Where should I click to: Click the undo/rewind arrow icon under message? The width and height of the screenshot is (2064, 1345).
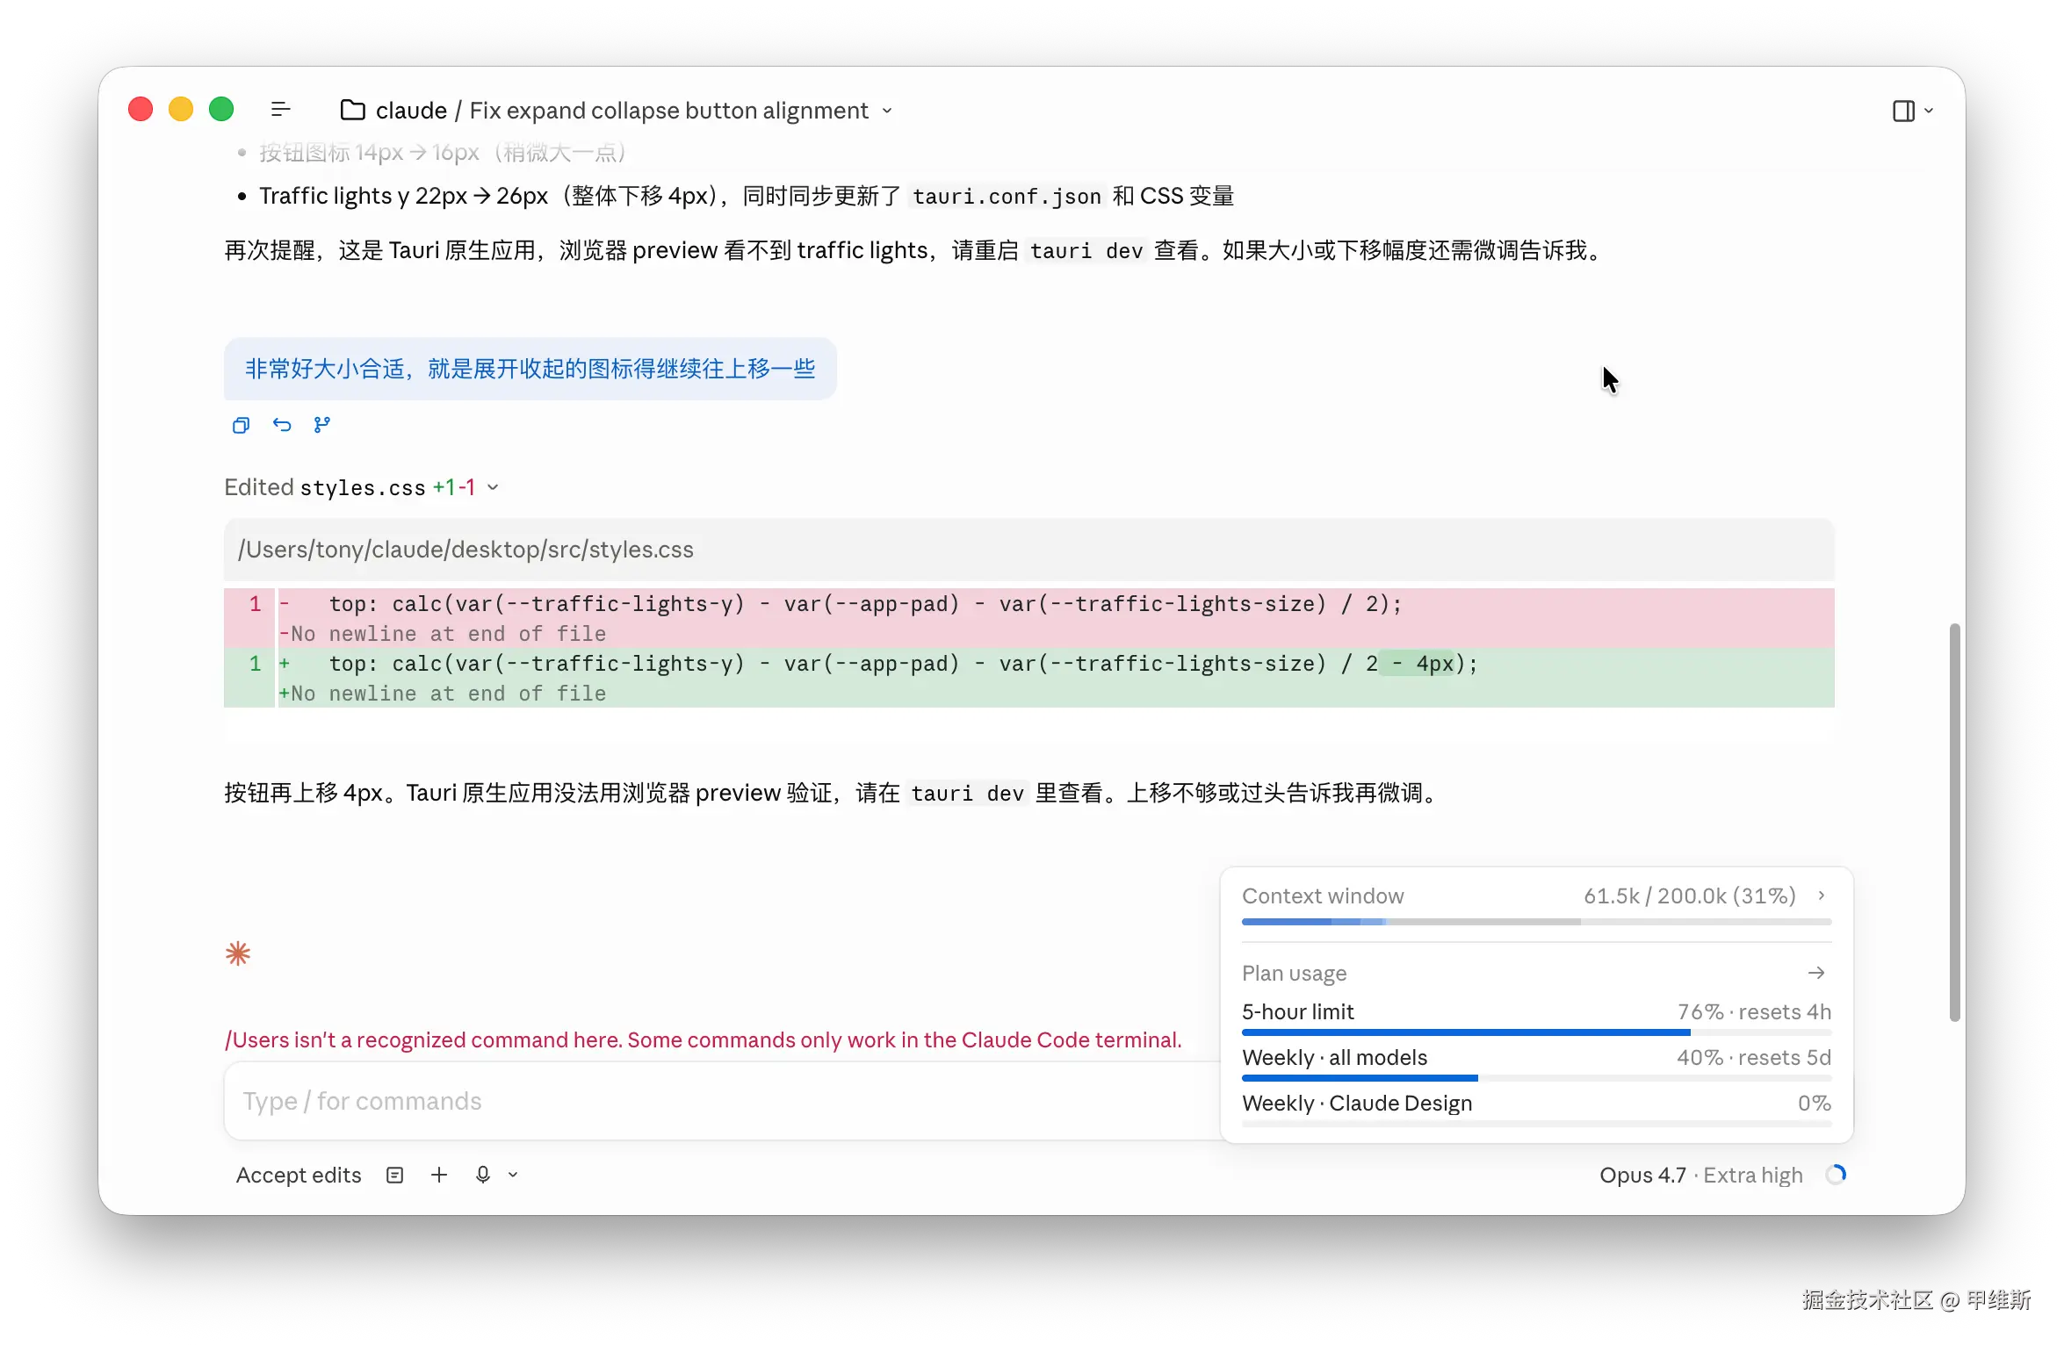pos(281,426)
